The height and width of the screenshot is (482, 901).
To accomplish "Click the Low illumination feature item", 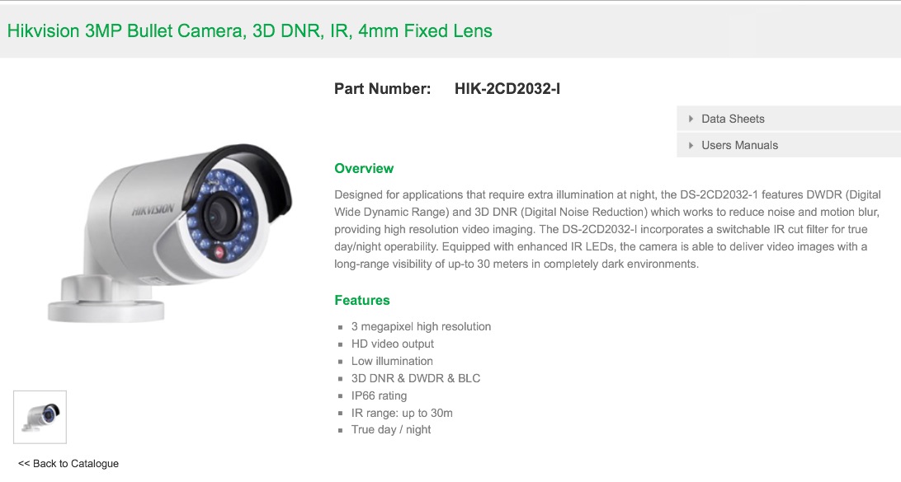I will [x=392, y=361].
